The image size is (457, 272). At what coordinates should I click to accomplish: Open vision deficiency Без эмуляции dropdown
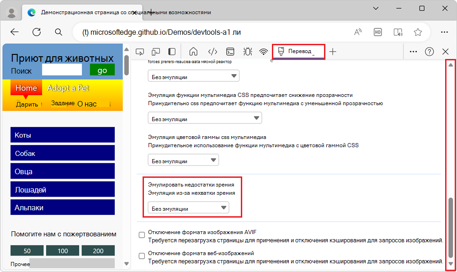[x=188, y=208]
